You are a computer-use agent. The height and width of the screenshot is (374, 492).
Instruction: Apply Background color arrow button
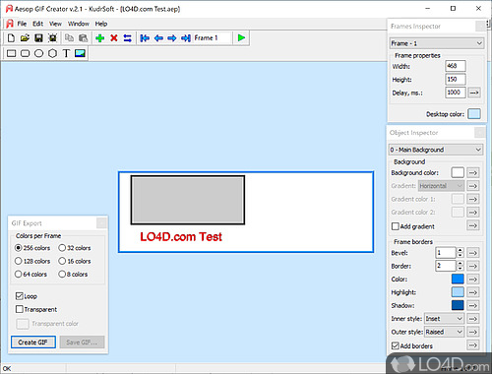tap(473, 172)
